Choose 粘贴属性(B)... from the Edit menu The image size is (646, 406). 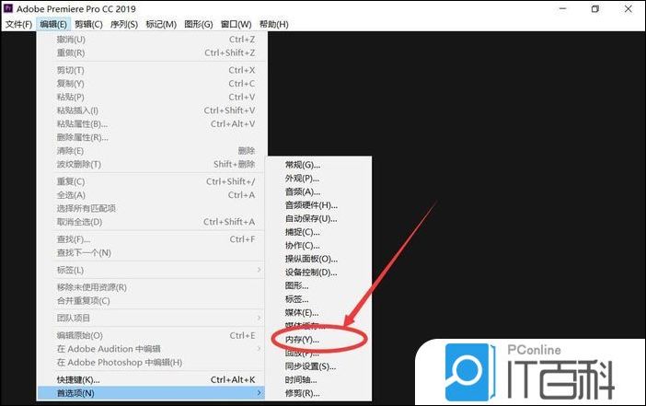click(151, 124)
